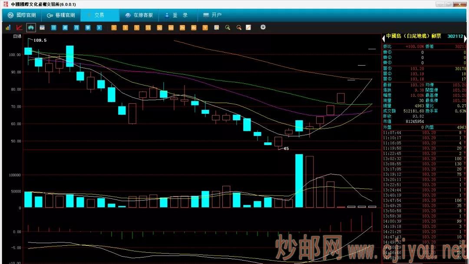469x264 pixels.
Task: Click the stock code 302112
Action: [x=455, y=36]
